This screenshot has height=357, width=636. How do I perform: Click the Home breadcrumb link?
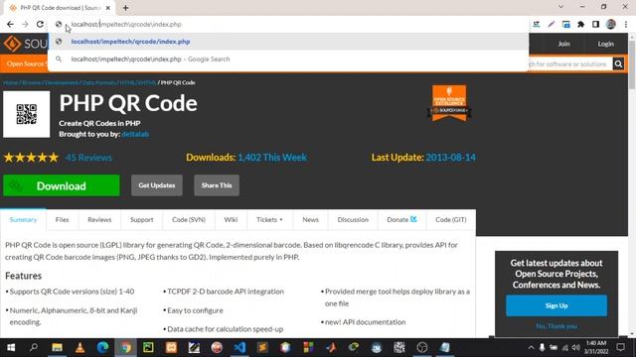pos(11,82)
